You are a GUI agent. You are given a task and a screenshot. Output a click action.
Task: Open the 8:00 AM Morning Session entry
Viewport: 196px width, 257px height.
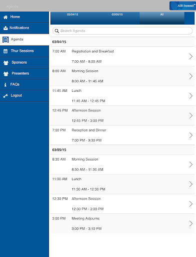(122, 76)
